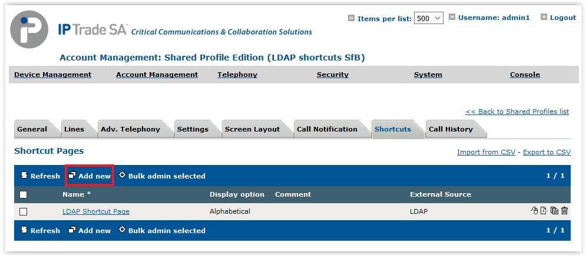586x256 pixels.
Task: Click Bulk admin selected in bottom toolbar
Action: [162, 231]
